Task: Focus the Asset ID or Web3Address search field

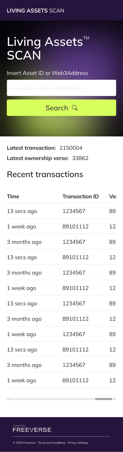Action: click(x=61, y=88)
